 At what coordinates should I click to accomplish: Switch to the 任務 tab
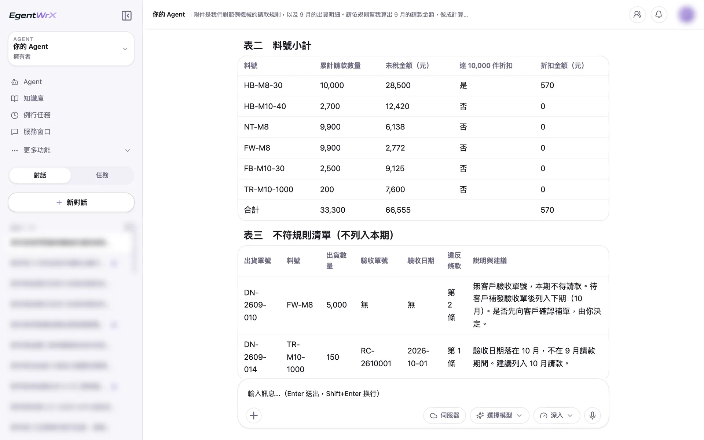102,175
